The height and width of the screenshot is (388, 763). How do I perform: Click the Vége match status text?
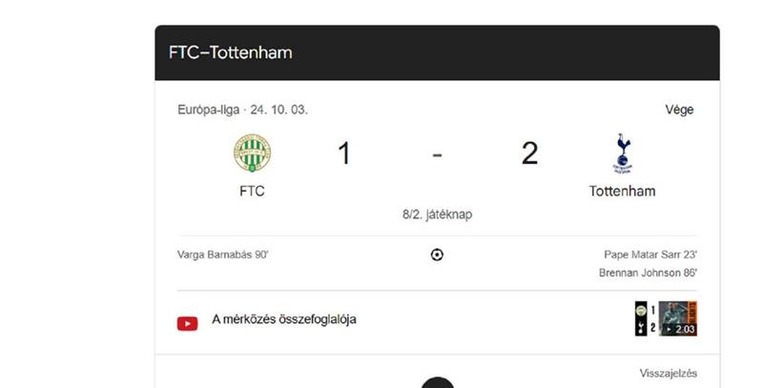point(679,110)
